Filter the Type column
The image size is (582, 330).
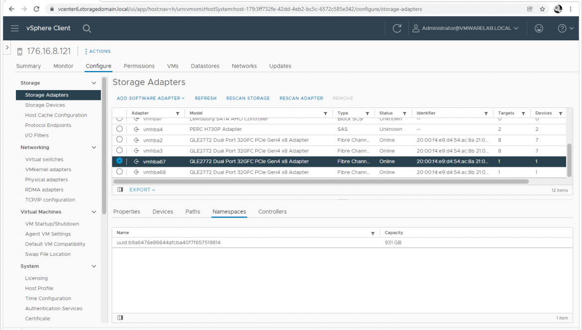[367, 113]
